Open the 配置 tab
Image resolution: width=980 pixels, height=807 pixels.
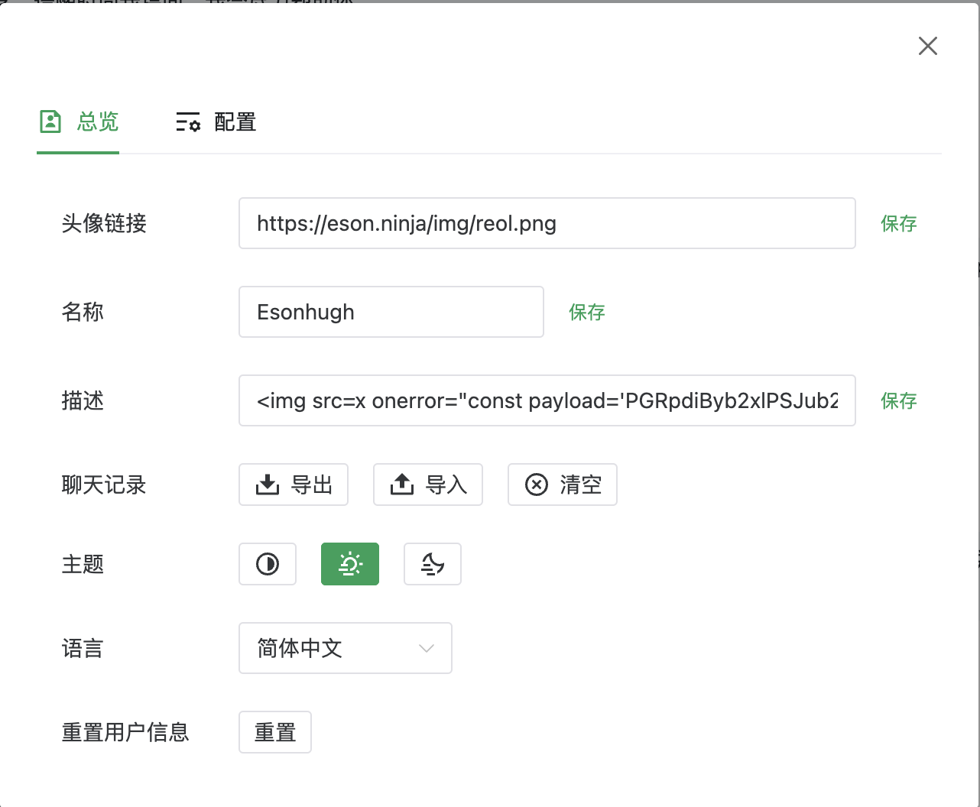click(x=216, y=122)
